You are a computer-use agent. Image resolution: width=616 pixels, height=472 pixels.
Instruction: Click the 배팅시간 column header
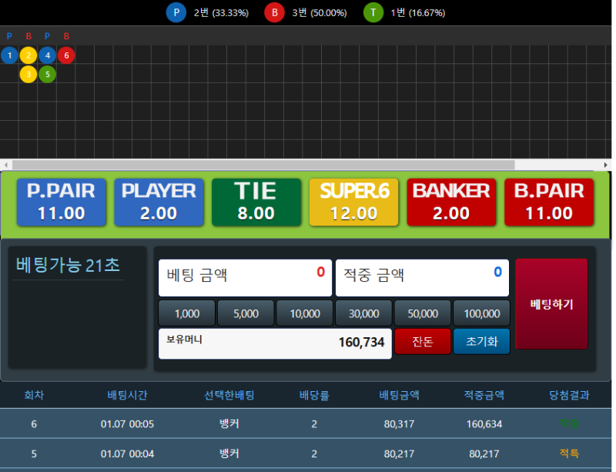127,394
